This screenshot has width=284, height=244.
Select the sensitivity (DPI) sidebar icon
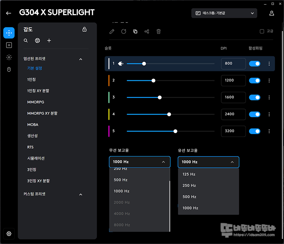[x=9, y=33]
